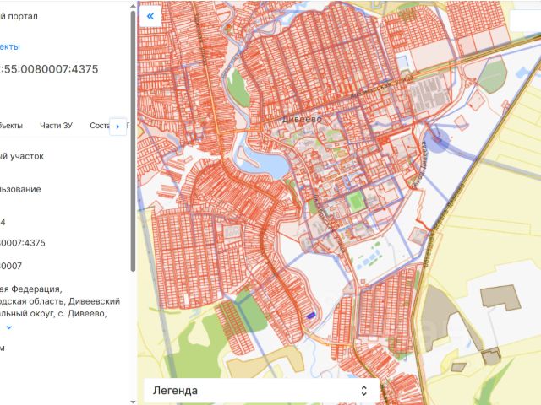Collapse the side panel with double-chevron icon

pyautogui.click(x=150, y=16)
